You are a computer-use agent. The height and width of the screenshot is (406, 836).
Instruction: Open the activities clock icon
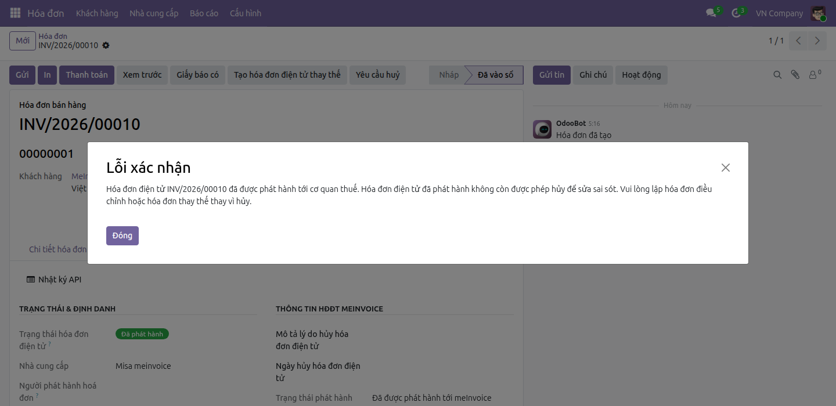[x=737, y=13]
